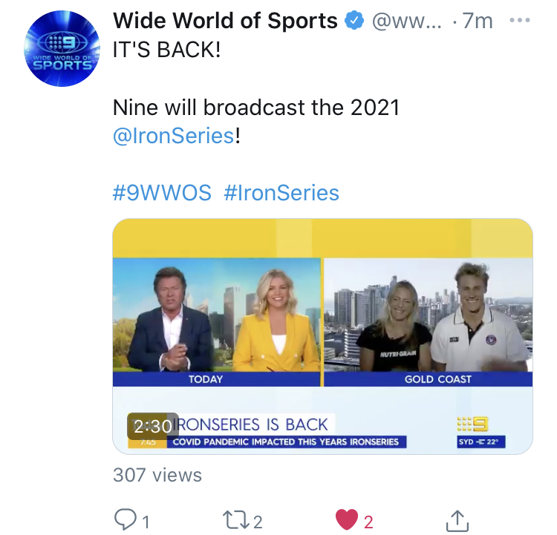Viewport: 557px width, 535px height.
Task: Click the like count number 2
Action: point(368,522)
